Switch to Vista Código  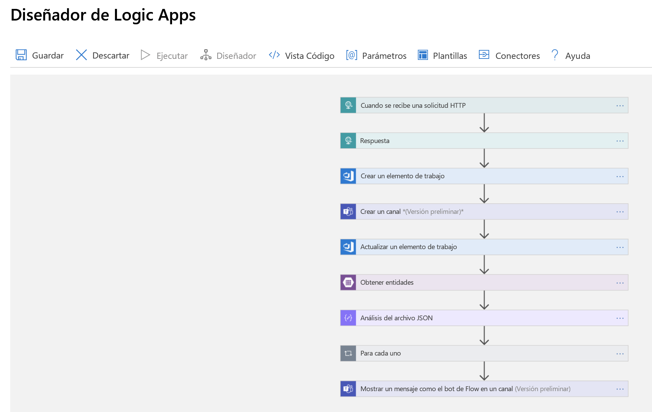(301, 55)
